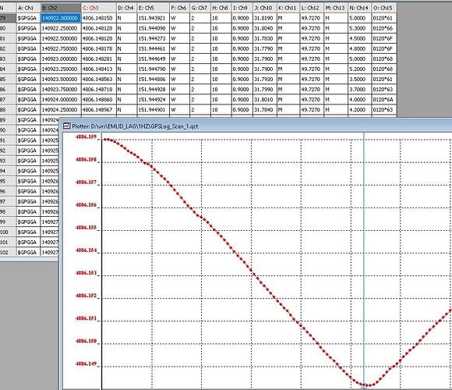This screenshot has width=452, height=390.
Task: Click cell 3.7000 in row 86
Action: pos(360,90)
